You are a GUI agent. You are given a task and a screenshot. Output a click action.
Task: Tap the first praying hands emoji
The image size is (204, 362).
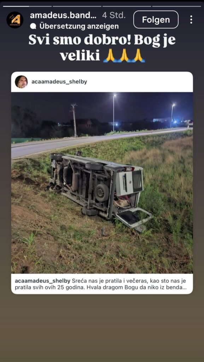(110, 56)
